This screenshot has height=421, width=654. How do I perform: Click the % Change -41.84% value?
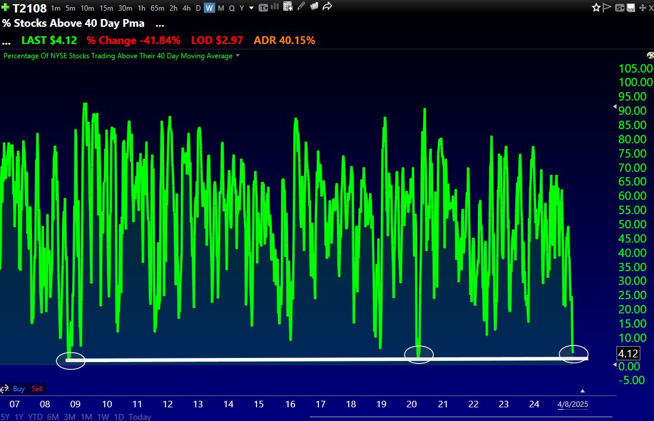coord(133,40)
